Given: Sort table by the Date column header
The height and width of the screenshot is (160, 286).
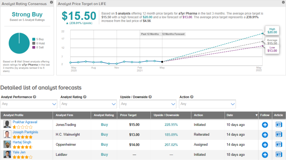Looking at the screenshot, I should (242, 115).
